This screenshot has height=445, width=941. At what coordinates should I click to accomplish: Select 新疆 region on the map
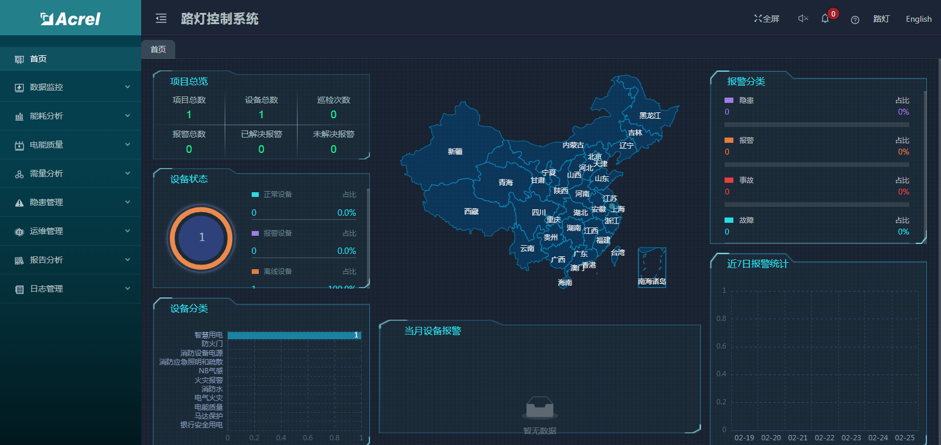pyautogui.click(x=455, y=152)
